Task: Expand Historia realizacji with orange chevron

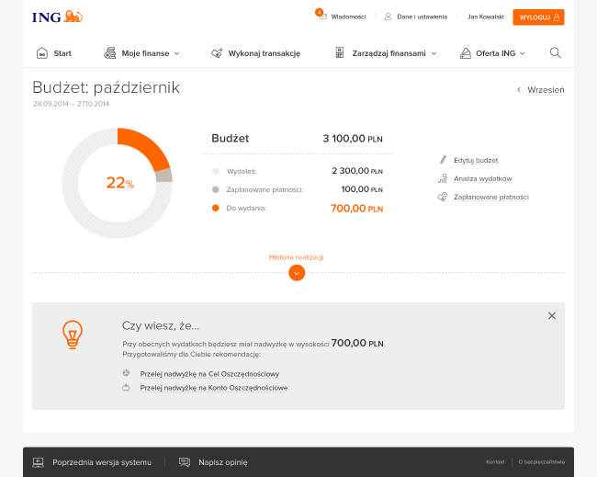Action: pyautogui.click(x=297, y=273)
